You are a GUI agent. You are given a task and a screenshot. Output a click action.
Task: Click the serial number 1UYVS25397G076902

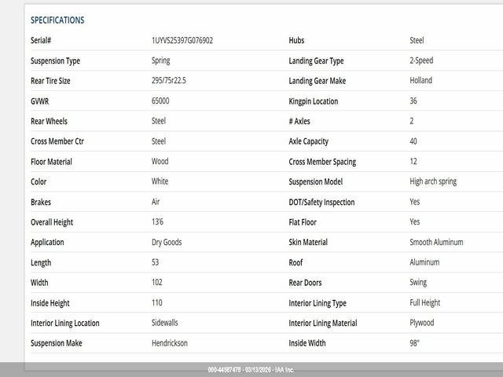[x=182, y=40]
